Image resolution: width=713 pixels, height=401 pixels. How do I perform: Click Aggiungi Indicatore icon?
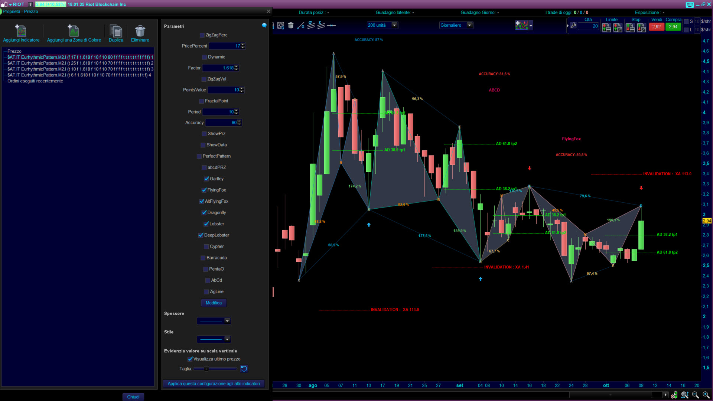click(21, 30)
